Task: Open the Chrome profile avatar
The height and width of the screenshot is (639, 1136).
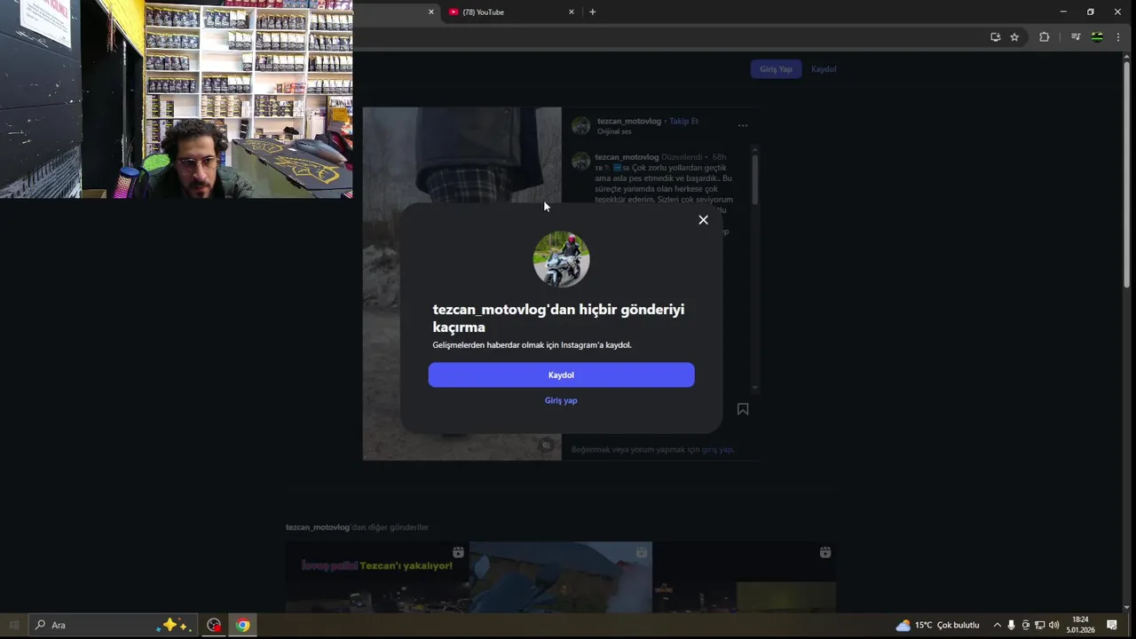Action: coord(1097,37)
